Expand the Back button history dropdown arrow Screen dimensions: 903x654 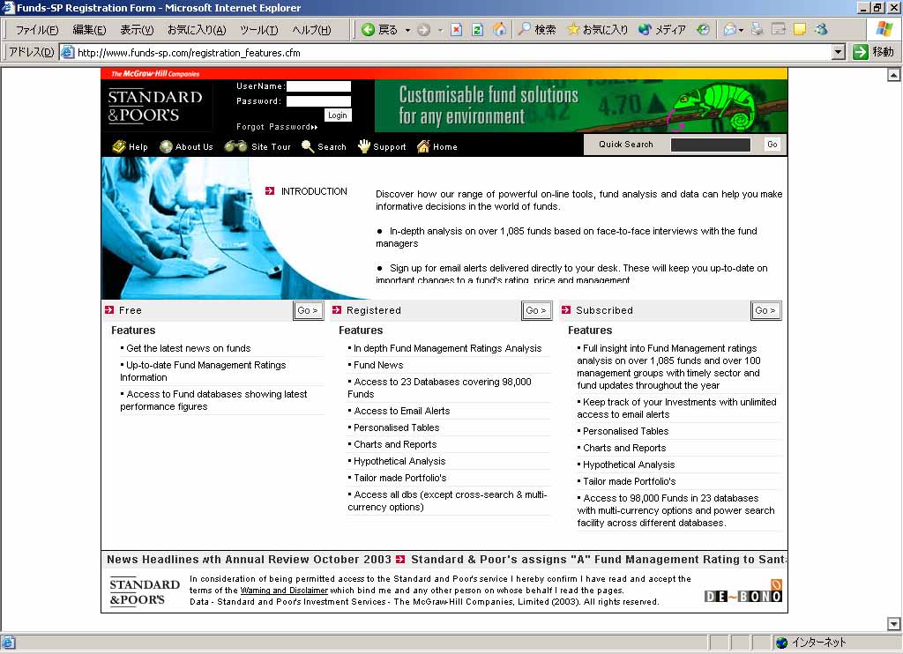click(x=407, y=30)
